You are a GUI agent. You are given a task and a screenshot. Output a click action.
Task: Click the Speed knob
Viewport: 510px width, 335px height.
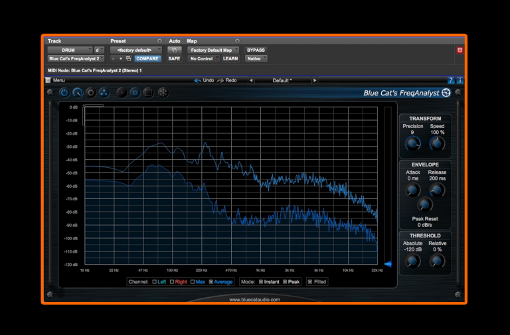click(x=437, y=143)
